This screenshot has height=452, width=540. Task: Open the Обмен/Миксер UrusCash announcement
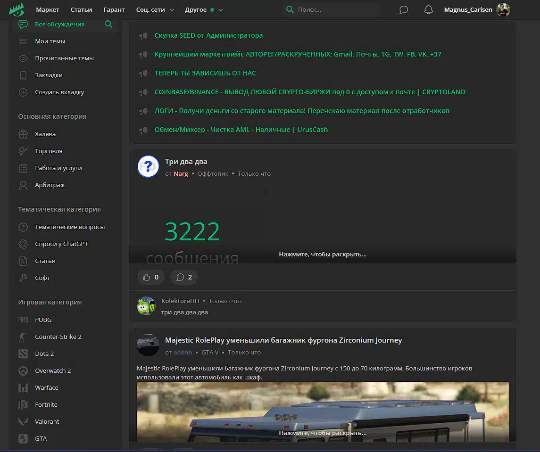click(241, 130)
